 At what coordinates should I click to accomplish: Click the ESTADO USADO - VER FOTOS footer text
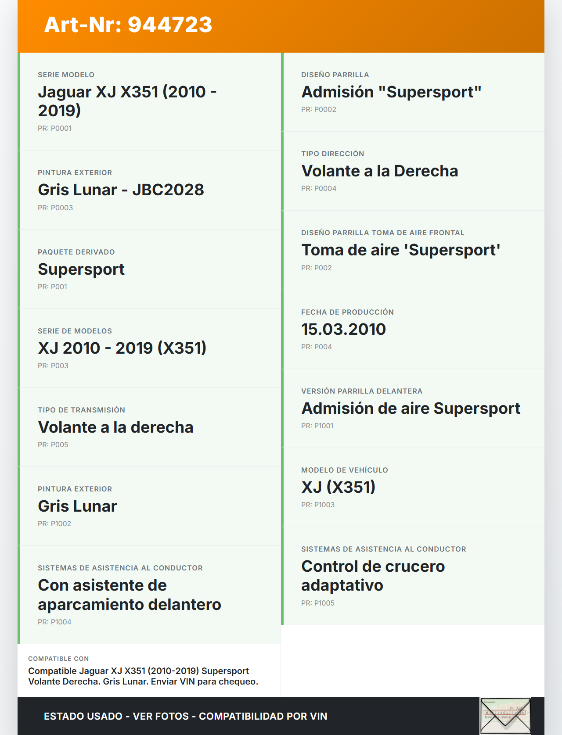pos(185,716)
